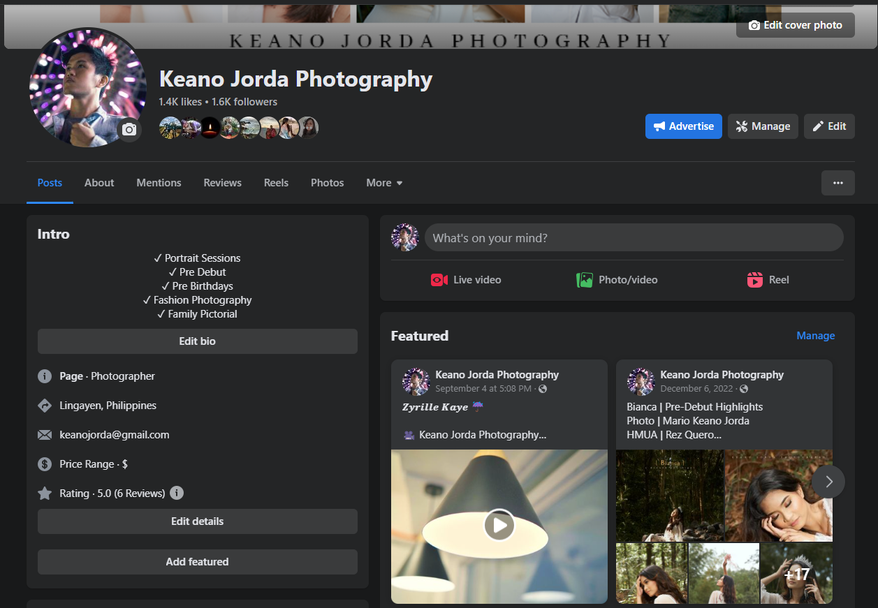
Task: Open the three-dot options menu
Action: 838,183
